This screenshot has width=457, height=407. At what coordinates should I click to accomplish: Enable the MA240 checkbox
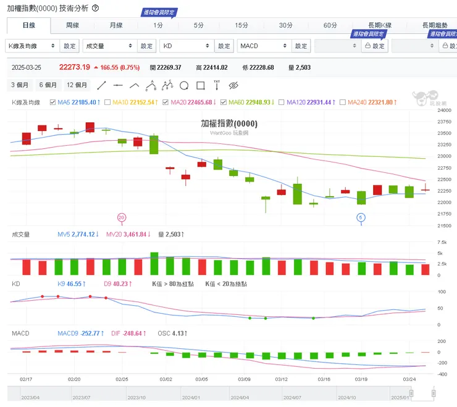343,103
